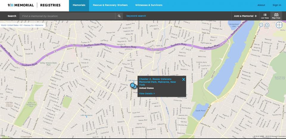Click United States text in popup
The width and height of the screenshot is (286, 139).
(146, 88)
